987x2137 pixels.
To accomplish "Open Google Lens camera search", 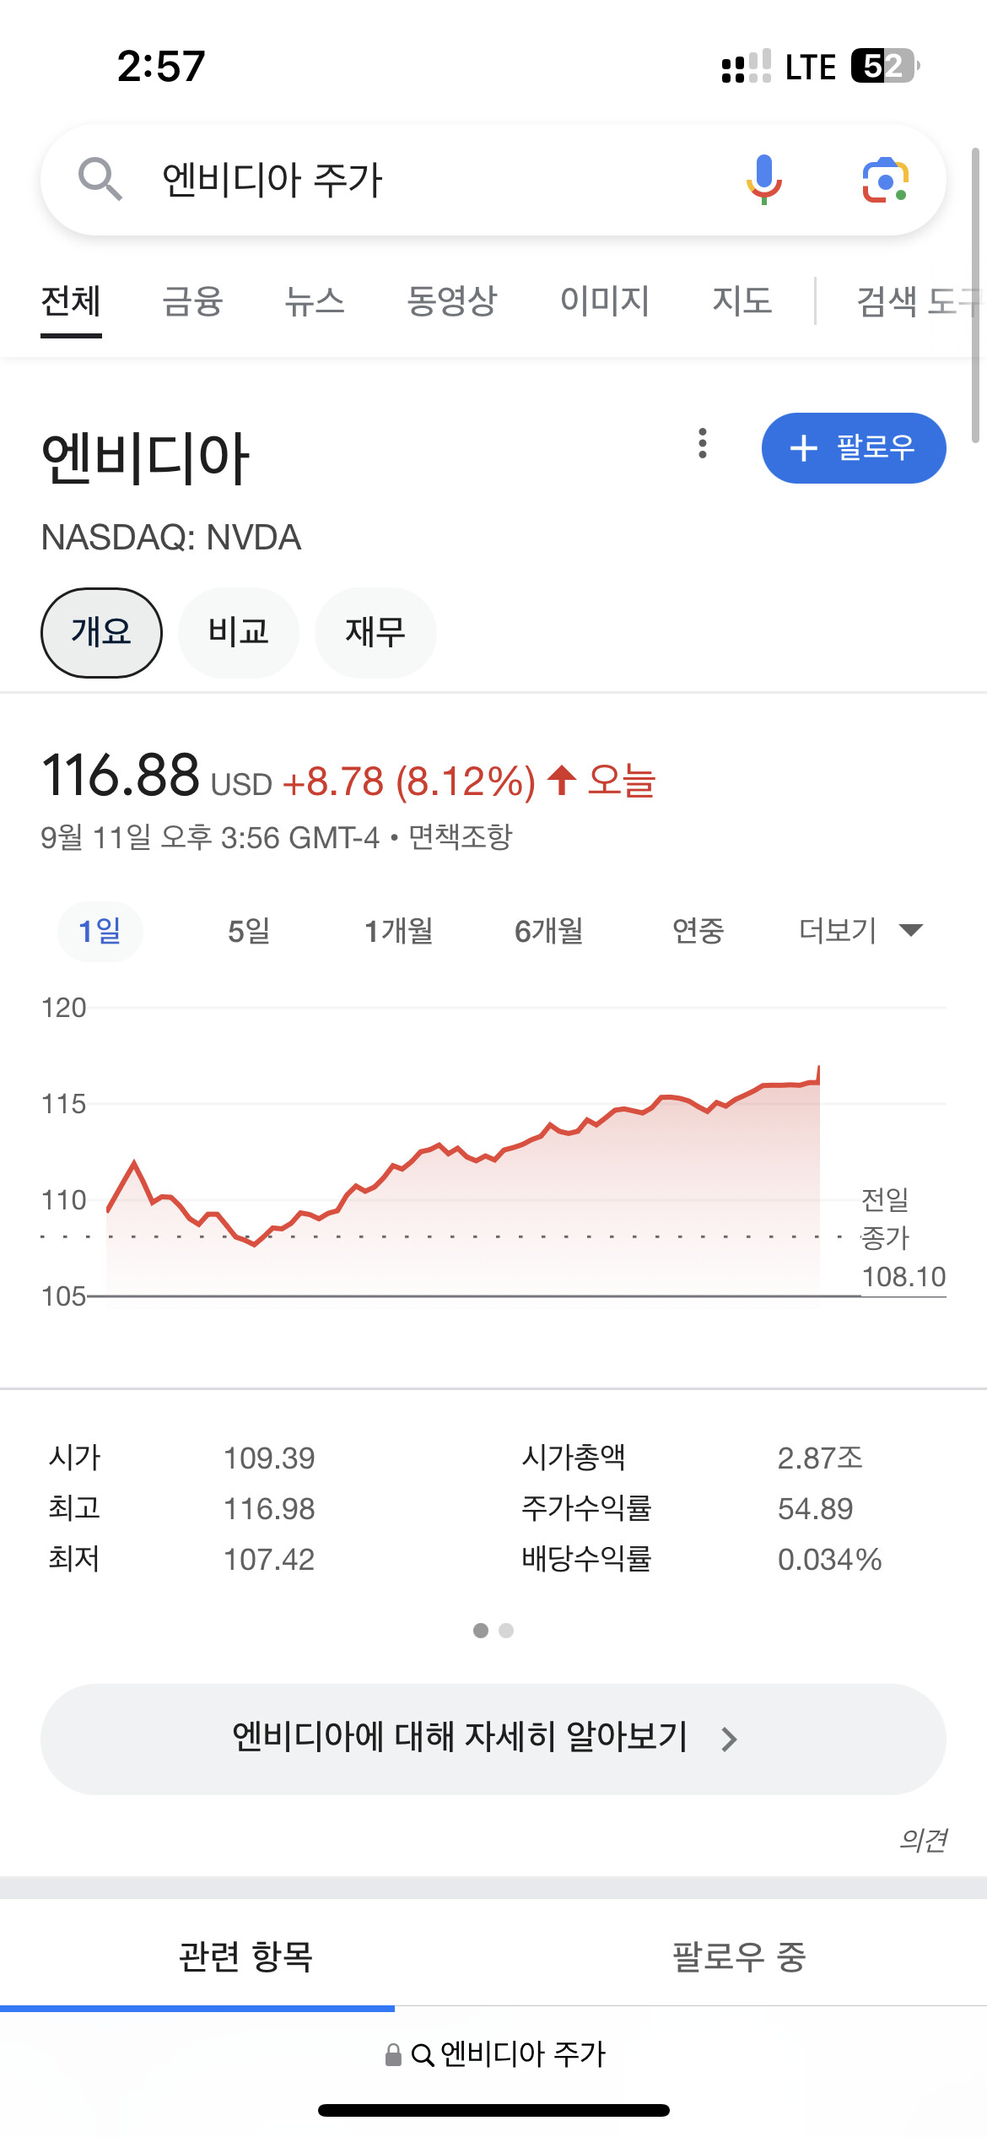I will [885, 180].
